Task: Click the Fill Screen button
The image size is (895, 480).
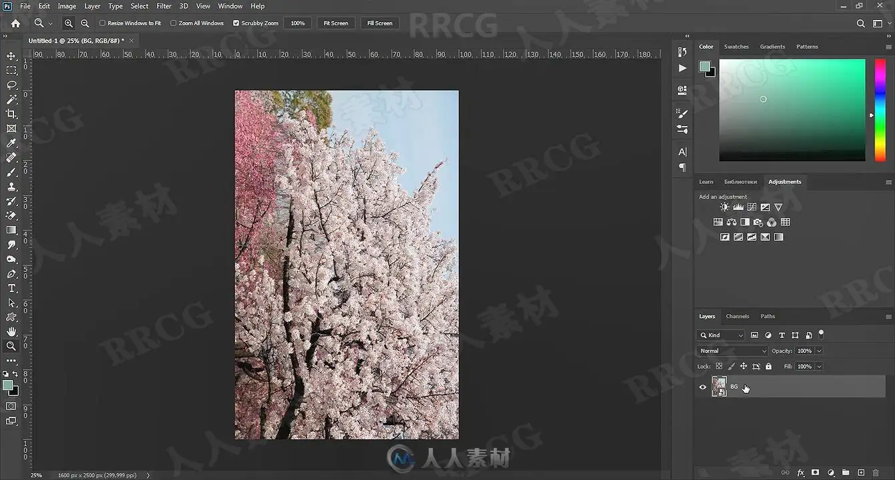Action: pyautogui.click(x=379, y=23)
